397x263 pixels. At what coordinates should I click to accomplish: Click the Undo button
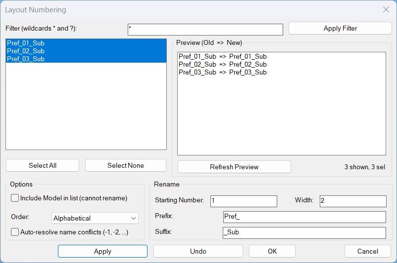pos(198,251)
